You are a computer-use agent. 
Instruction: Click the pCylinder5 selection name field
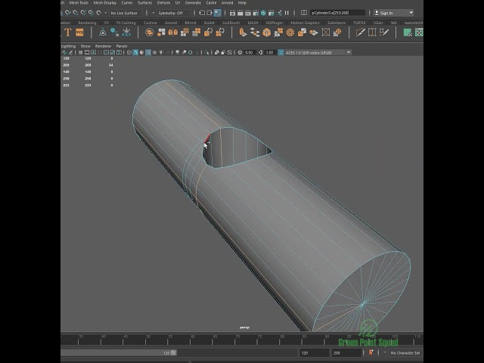point(338,13)
